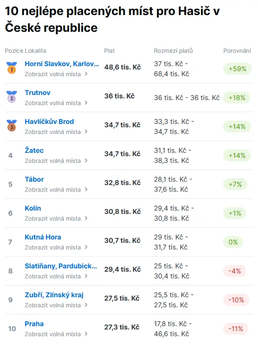Open the Slatiňany, Pardubický kraj link
This screenshot has height=350, width=258.
(x=61, y=266)
